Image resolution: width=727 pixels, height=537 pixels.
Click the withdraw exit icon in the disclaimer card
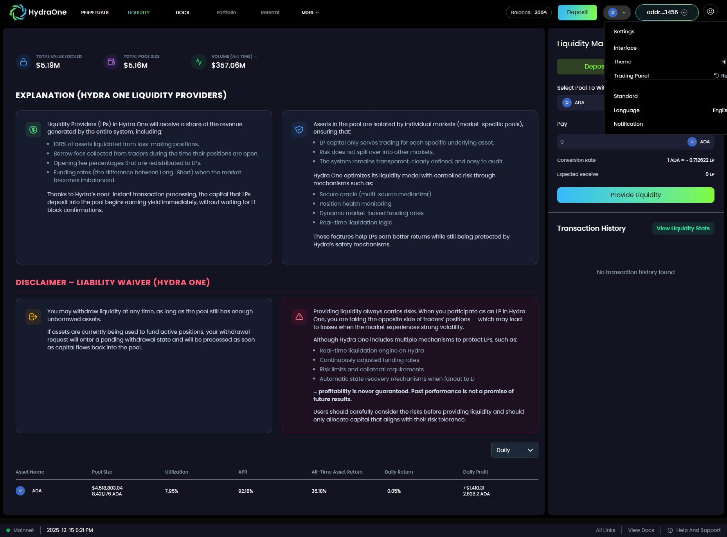tap(33, 317)
